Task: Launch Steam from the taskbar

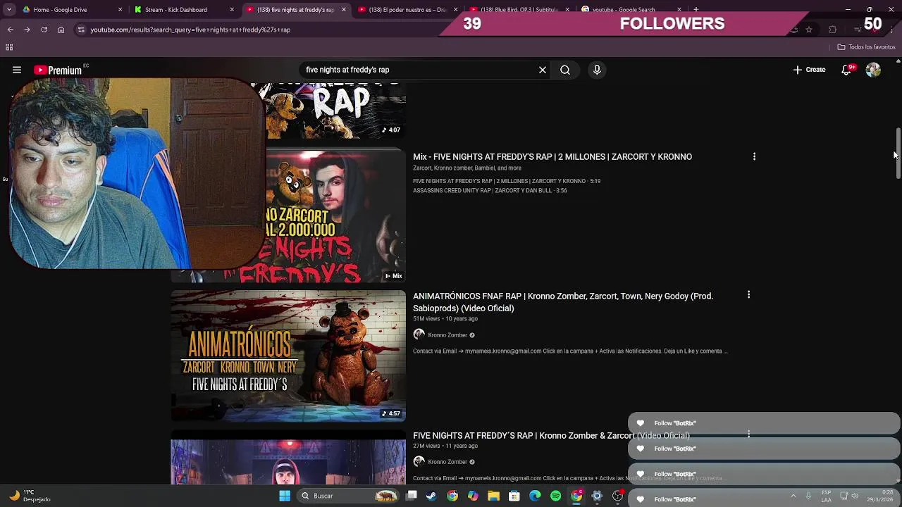Action: (431, 496)
